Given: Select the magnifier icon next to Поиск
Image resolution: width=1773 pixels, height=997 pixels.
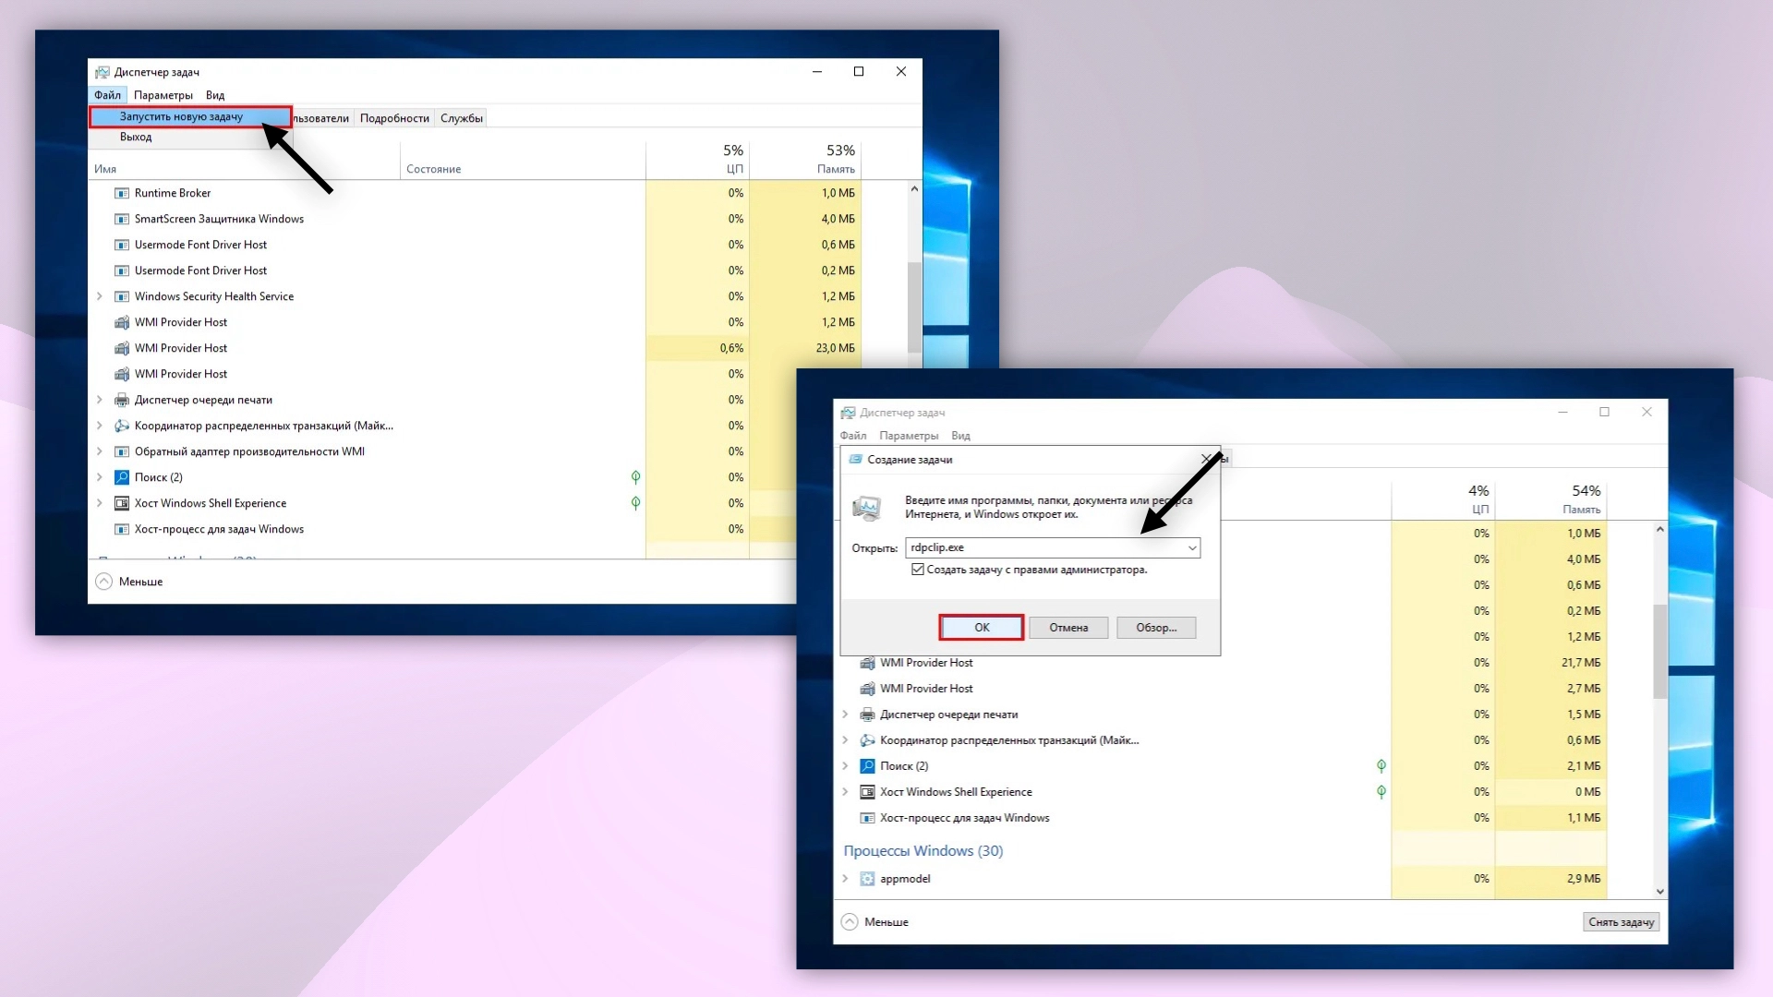Looking at the screenshot, I should pyautogui.click(x=122, y=477).
